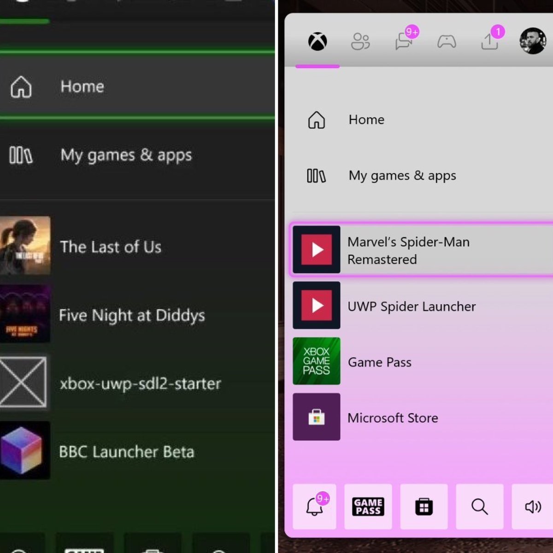Open the Xbox logo tab in right guide
553x553 pixels.
pyautogui.click(x=318, y=41)
